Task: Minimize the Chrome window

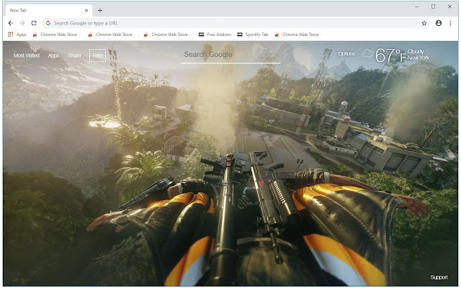Action: coord(416,6)
